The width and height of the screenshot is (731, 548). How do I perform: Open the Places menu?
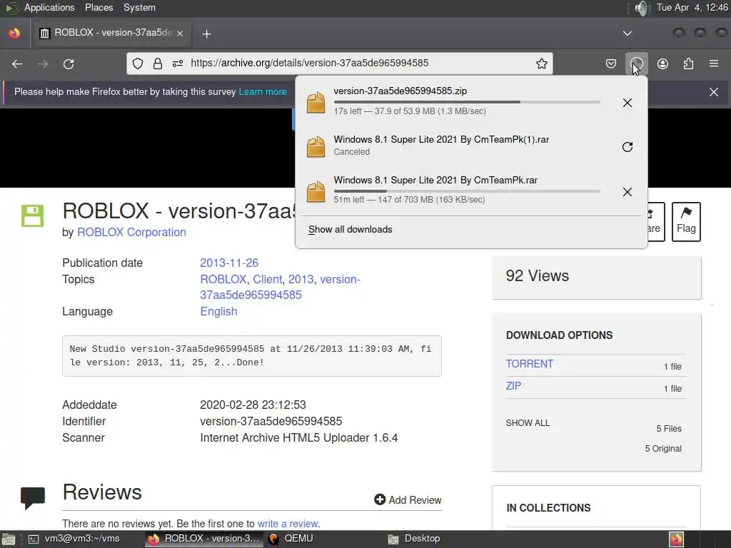tap(99, 7)
